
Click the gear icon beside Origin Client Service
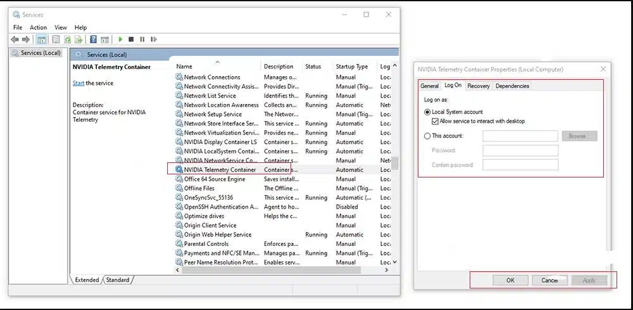(x=179, y=225)
